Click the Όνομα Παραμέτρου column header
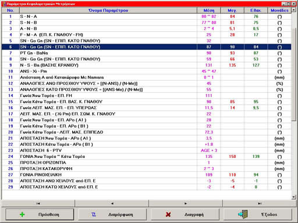 [x=108, y=10]
